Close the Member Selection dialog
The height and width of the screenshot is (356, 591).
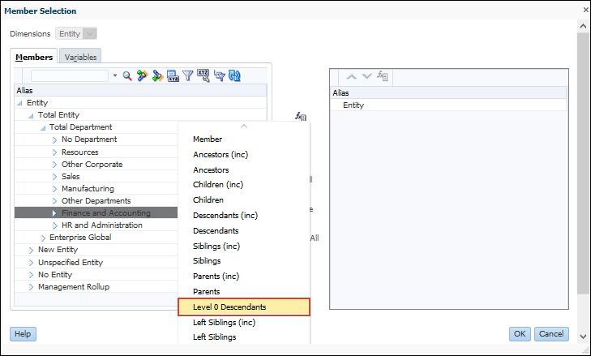click(x=585, y=11)
